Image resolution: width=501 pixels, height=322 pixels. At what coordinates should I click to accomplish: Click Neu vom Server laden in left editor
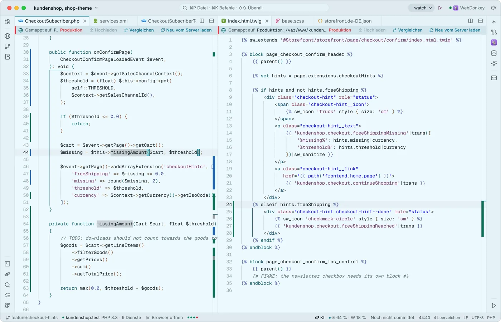tap(186, 30)
